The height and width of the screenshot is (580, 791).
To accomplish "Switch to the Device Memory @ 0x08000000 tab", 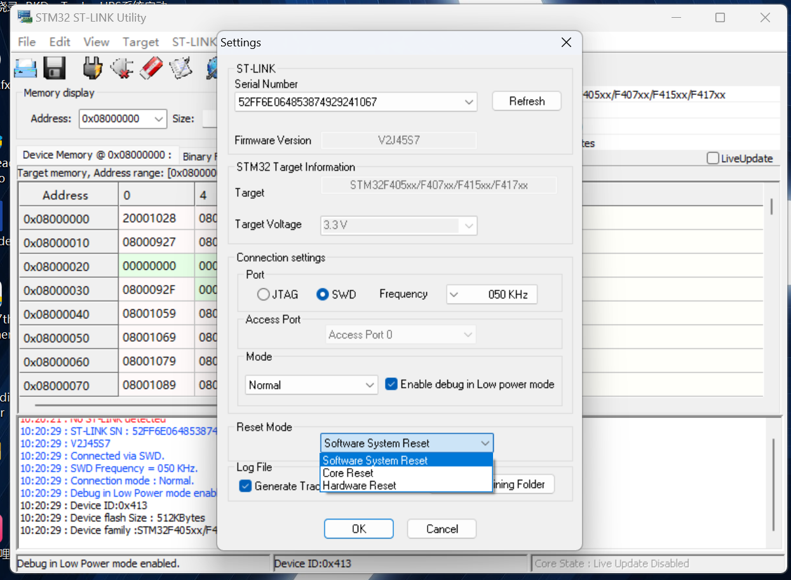I will point(97,155).
